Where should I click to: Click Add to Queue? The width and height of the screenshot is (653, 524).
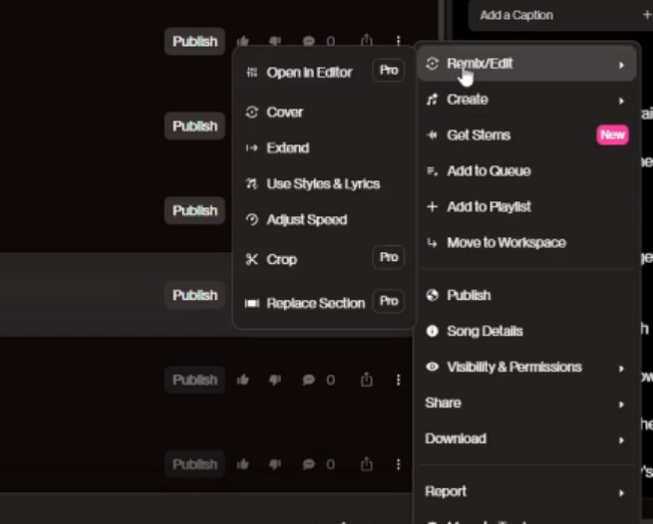(489, 171)
